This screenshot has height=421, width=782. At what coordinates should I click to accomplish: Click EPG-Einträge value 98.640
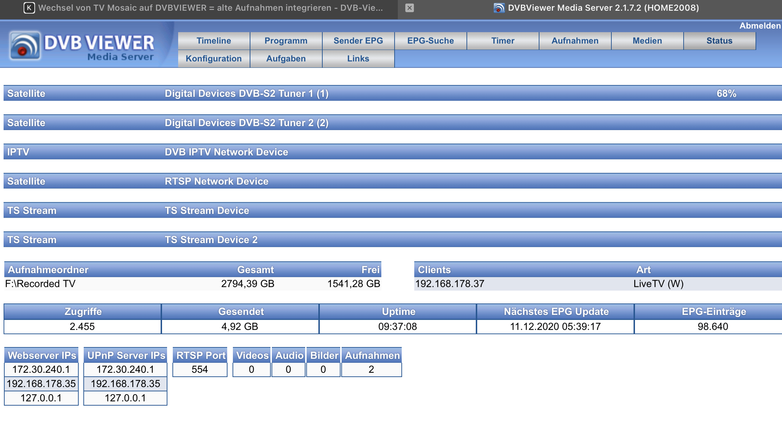[713, 327]
